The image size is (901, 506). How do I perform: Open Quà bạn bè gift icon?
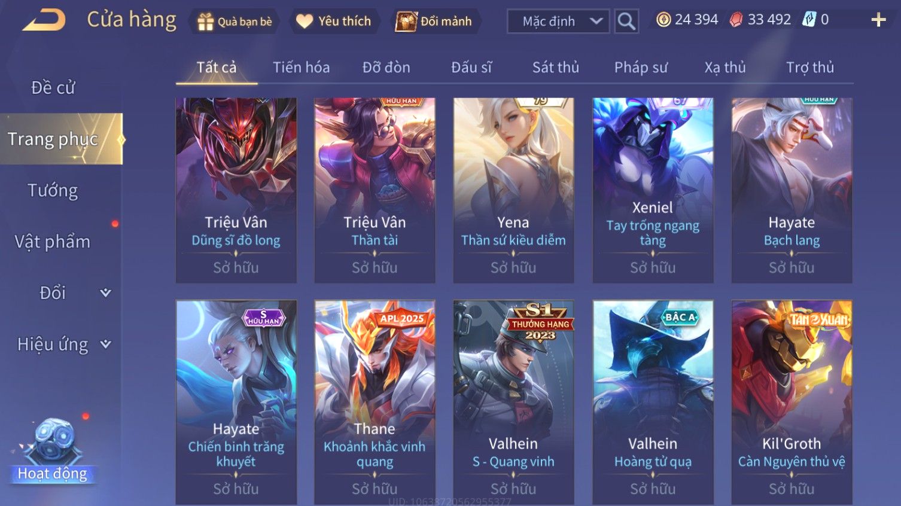coord(205,22)
